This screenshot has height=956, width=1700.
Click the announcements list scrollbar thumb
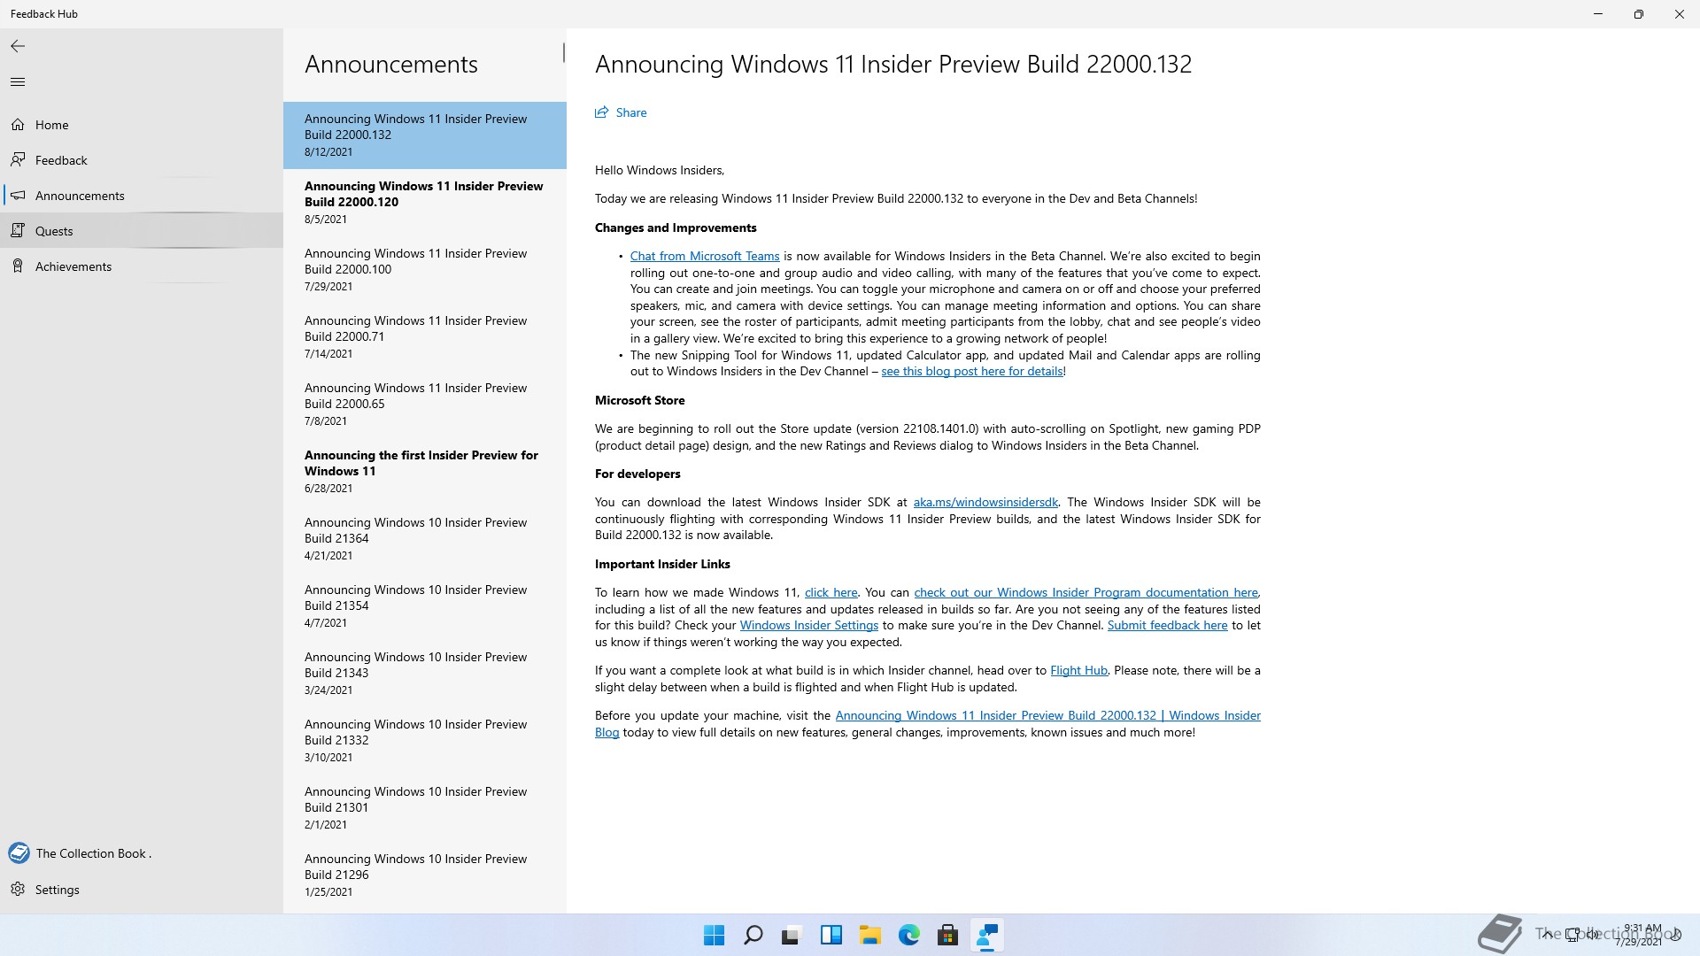563,53
